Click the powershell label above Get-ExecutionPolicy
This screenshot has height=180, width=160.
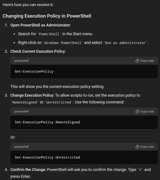tap(21, 61)
